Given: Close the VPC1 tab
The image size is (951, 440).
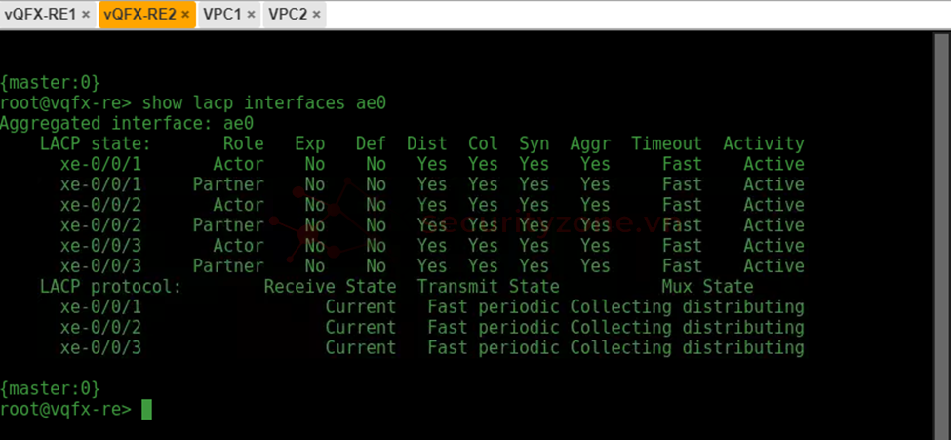Looking at the screenshot, I should (x=251, y=14).
